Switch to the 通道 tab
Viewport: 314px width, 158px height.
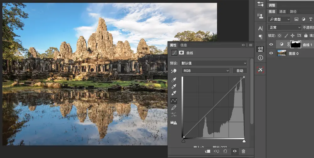click(283, 12)
